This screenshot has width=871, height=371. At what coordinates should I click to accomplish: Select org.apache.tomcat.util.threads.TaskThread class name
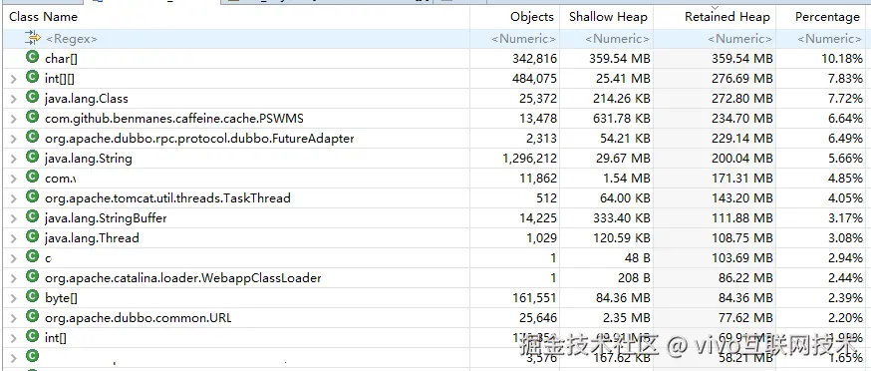tap(167, 198)
